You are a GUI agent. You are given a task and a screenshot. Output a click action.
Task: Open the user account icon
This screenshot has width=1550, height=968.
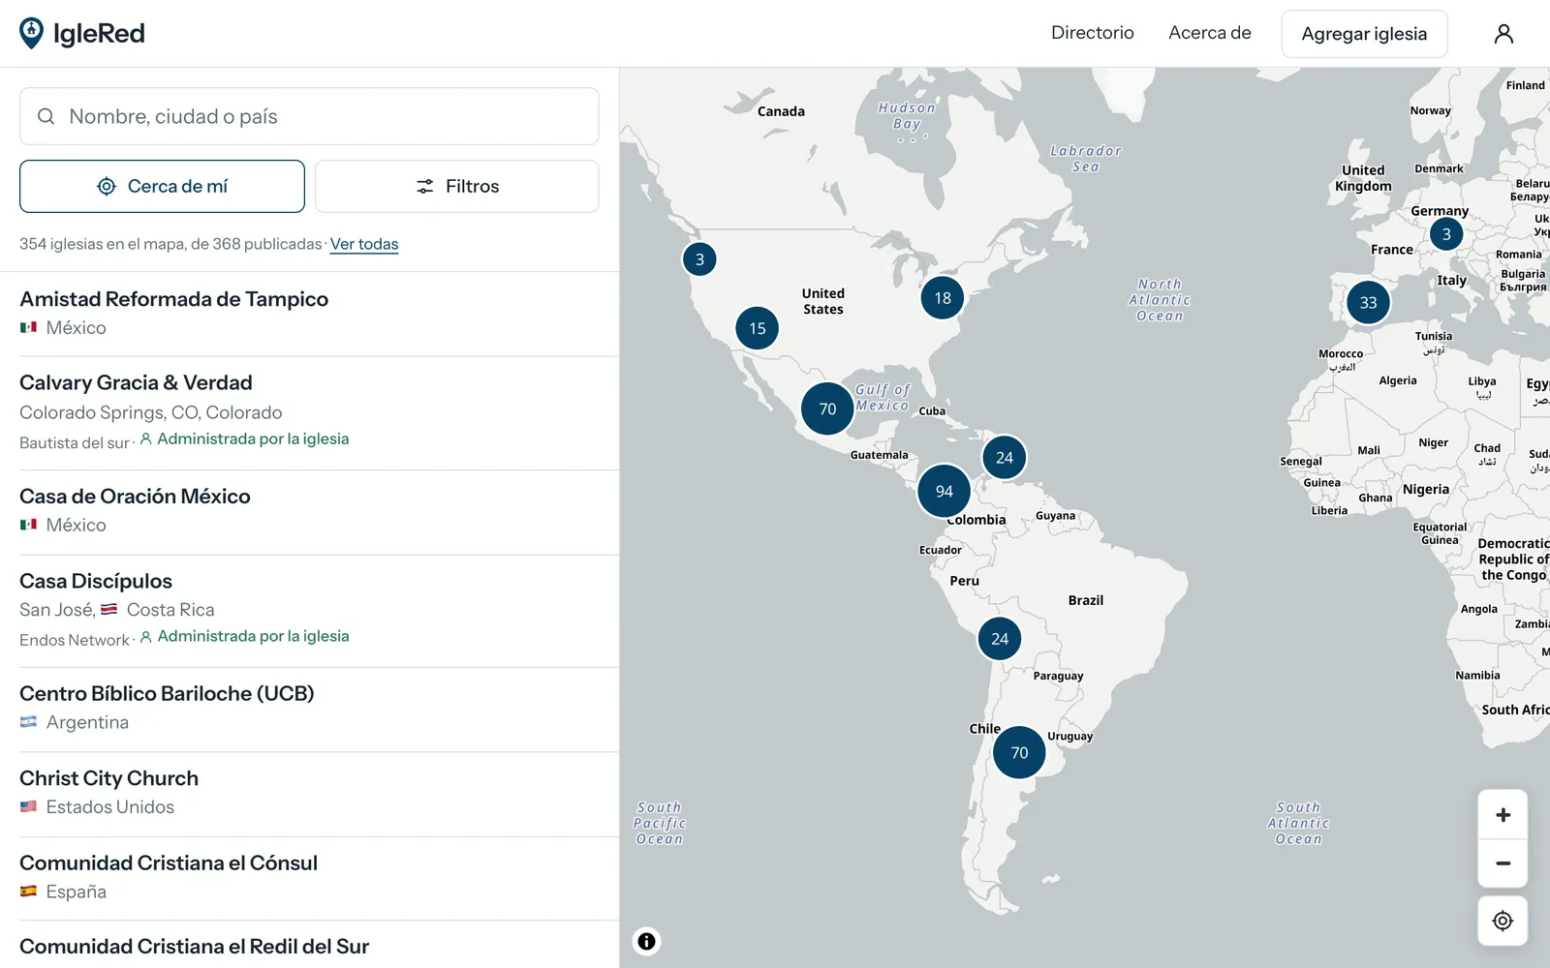click(1503, 34)
